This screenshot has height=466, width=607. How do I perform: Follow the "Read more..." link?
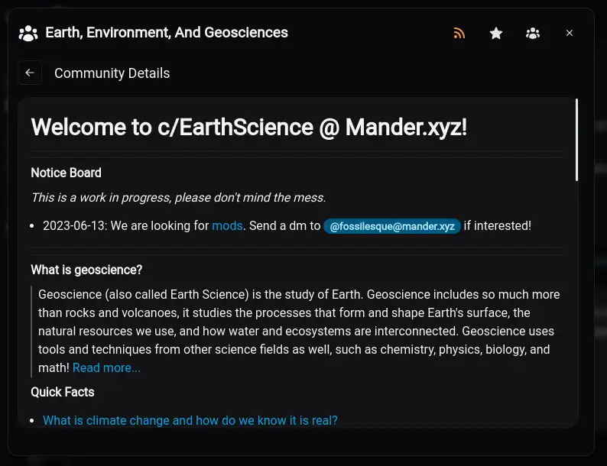click(x=106, y=367)
